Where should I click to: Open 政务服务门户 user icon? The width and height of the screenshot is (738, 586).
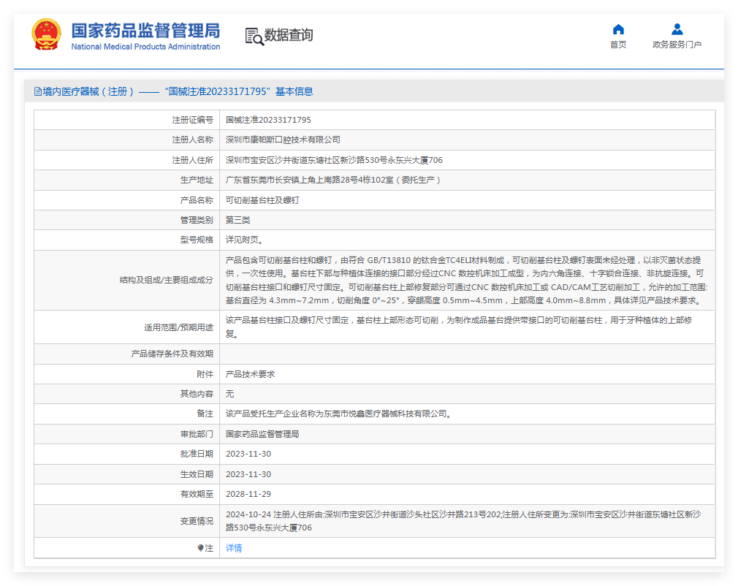coord(677,30)
